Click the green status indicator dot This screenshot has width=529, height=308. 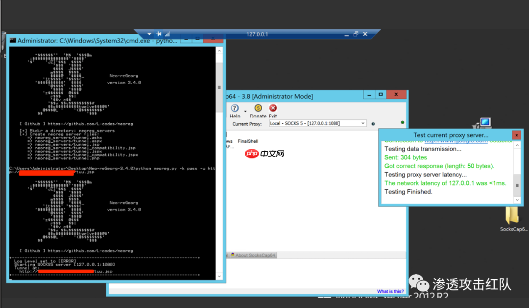[403, 122]
